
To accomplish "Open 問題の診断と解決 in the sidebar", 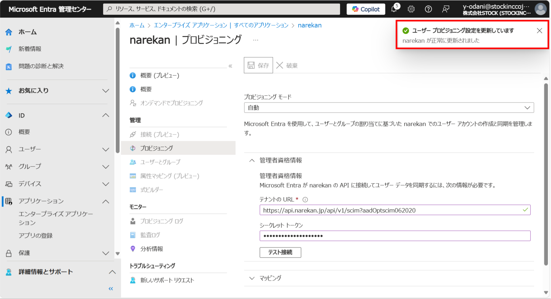I will click(x=41, y=66).
